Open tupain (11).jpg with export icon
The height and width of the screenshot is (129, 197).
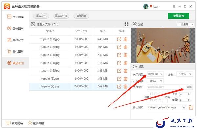pyautogui.click(x=119, y=39)
